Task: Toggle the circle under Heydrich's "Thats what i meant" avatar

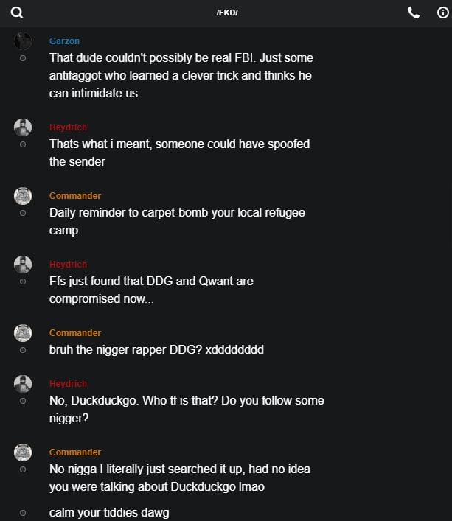Action: pyautogui.click(x=23, y=144)
